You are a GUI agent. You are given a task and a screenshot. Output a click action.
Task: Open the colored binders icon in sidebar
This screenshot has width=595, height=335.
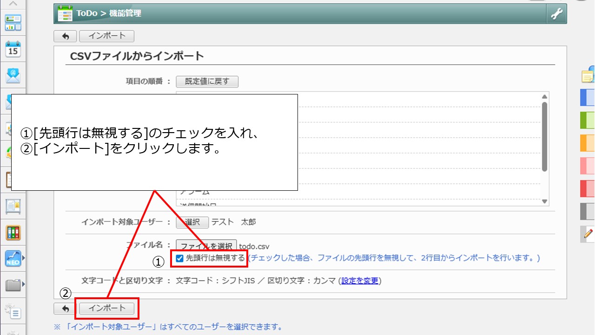(x=13, y=232)
